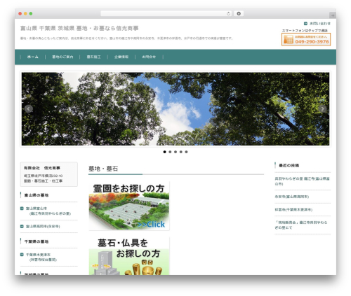
Task: Select the first slider dot
Action: coord(164,152)
